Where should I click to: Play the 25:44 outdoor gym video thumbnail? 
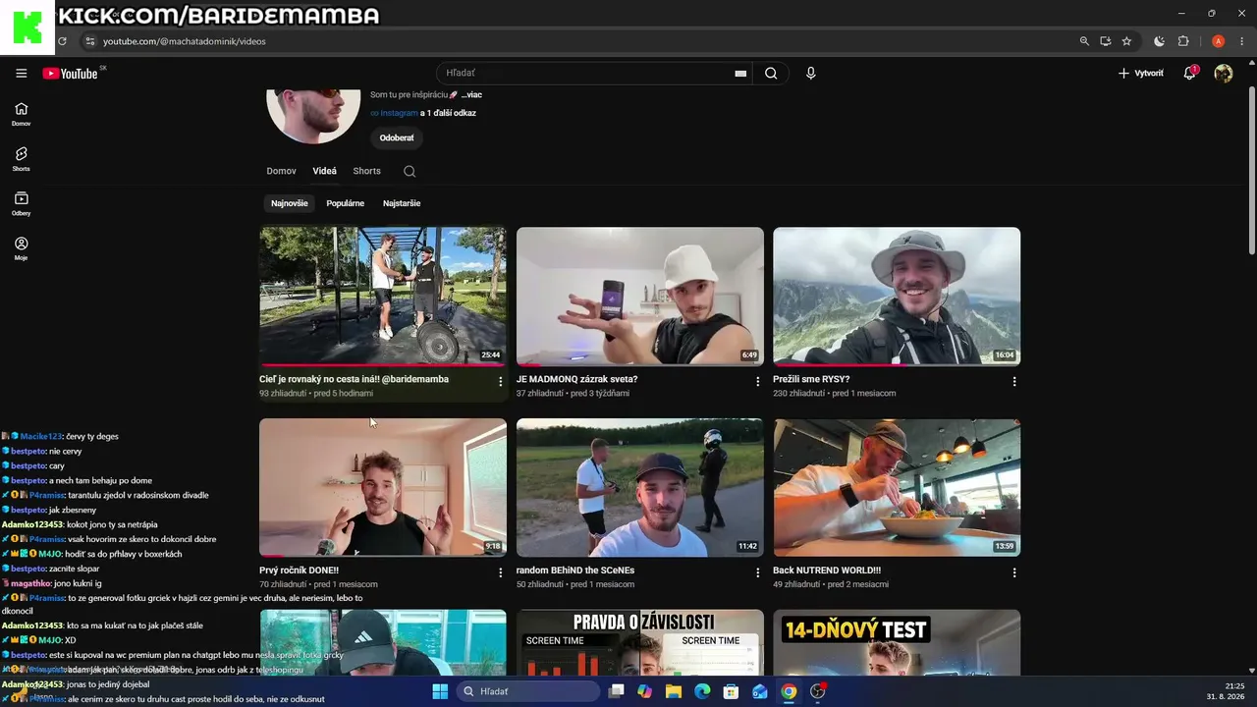pos(383,297)
